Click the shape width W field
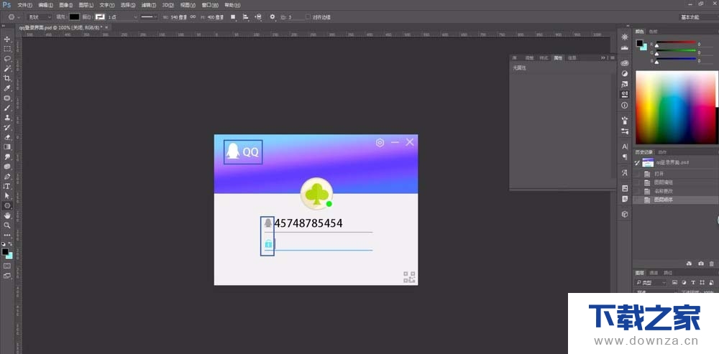 point(178,17)
